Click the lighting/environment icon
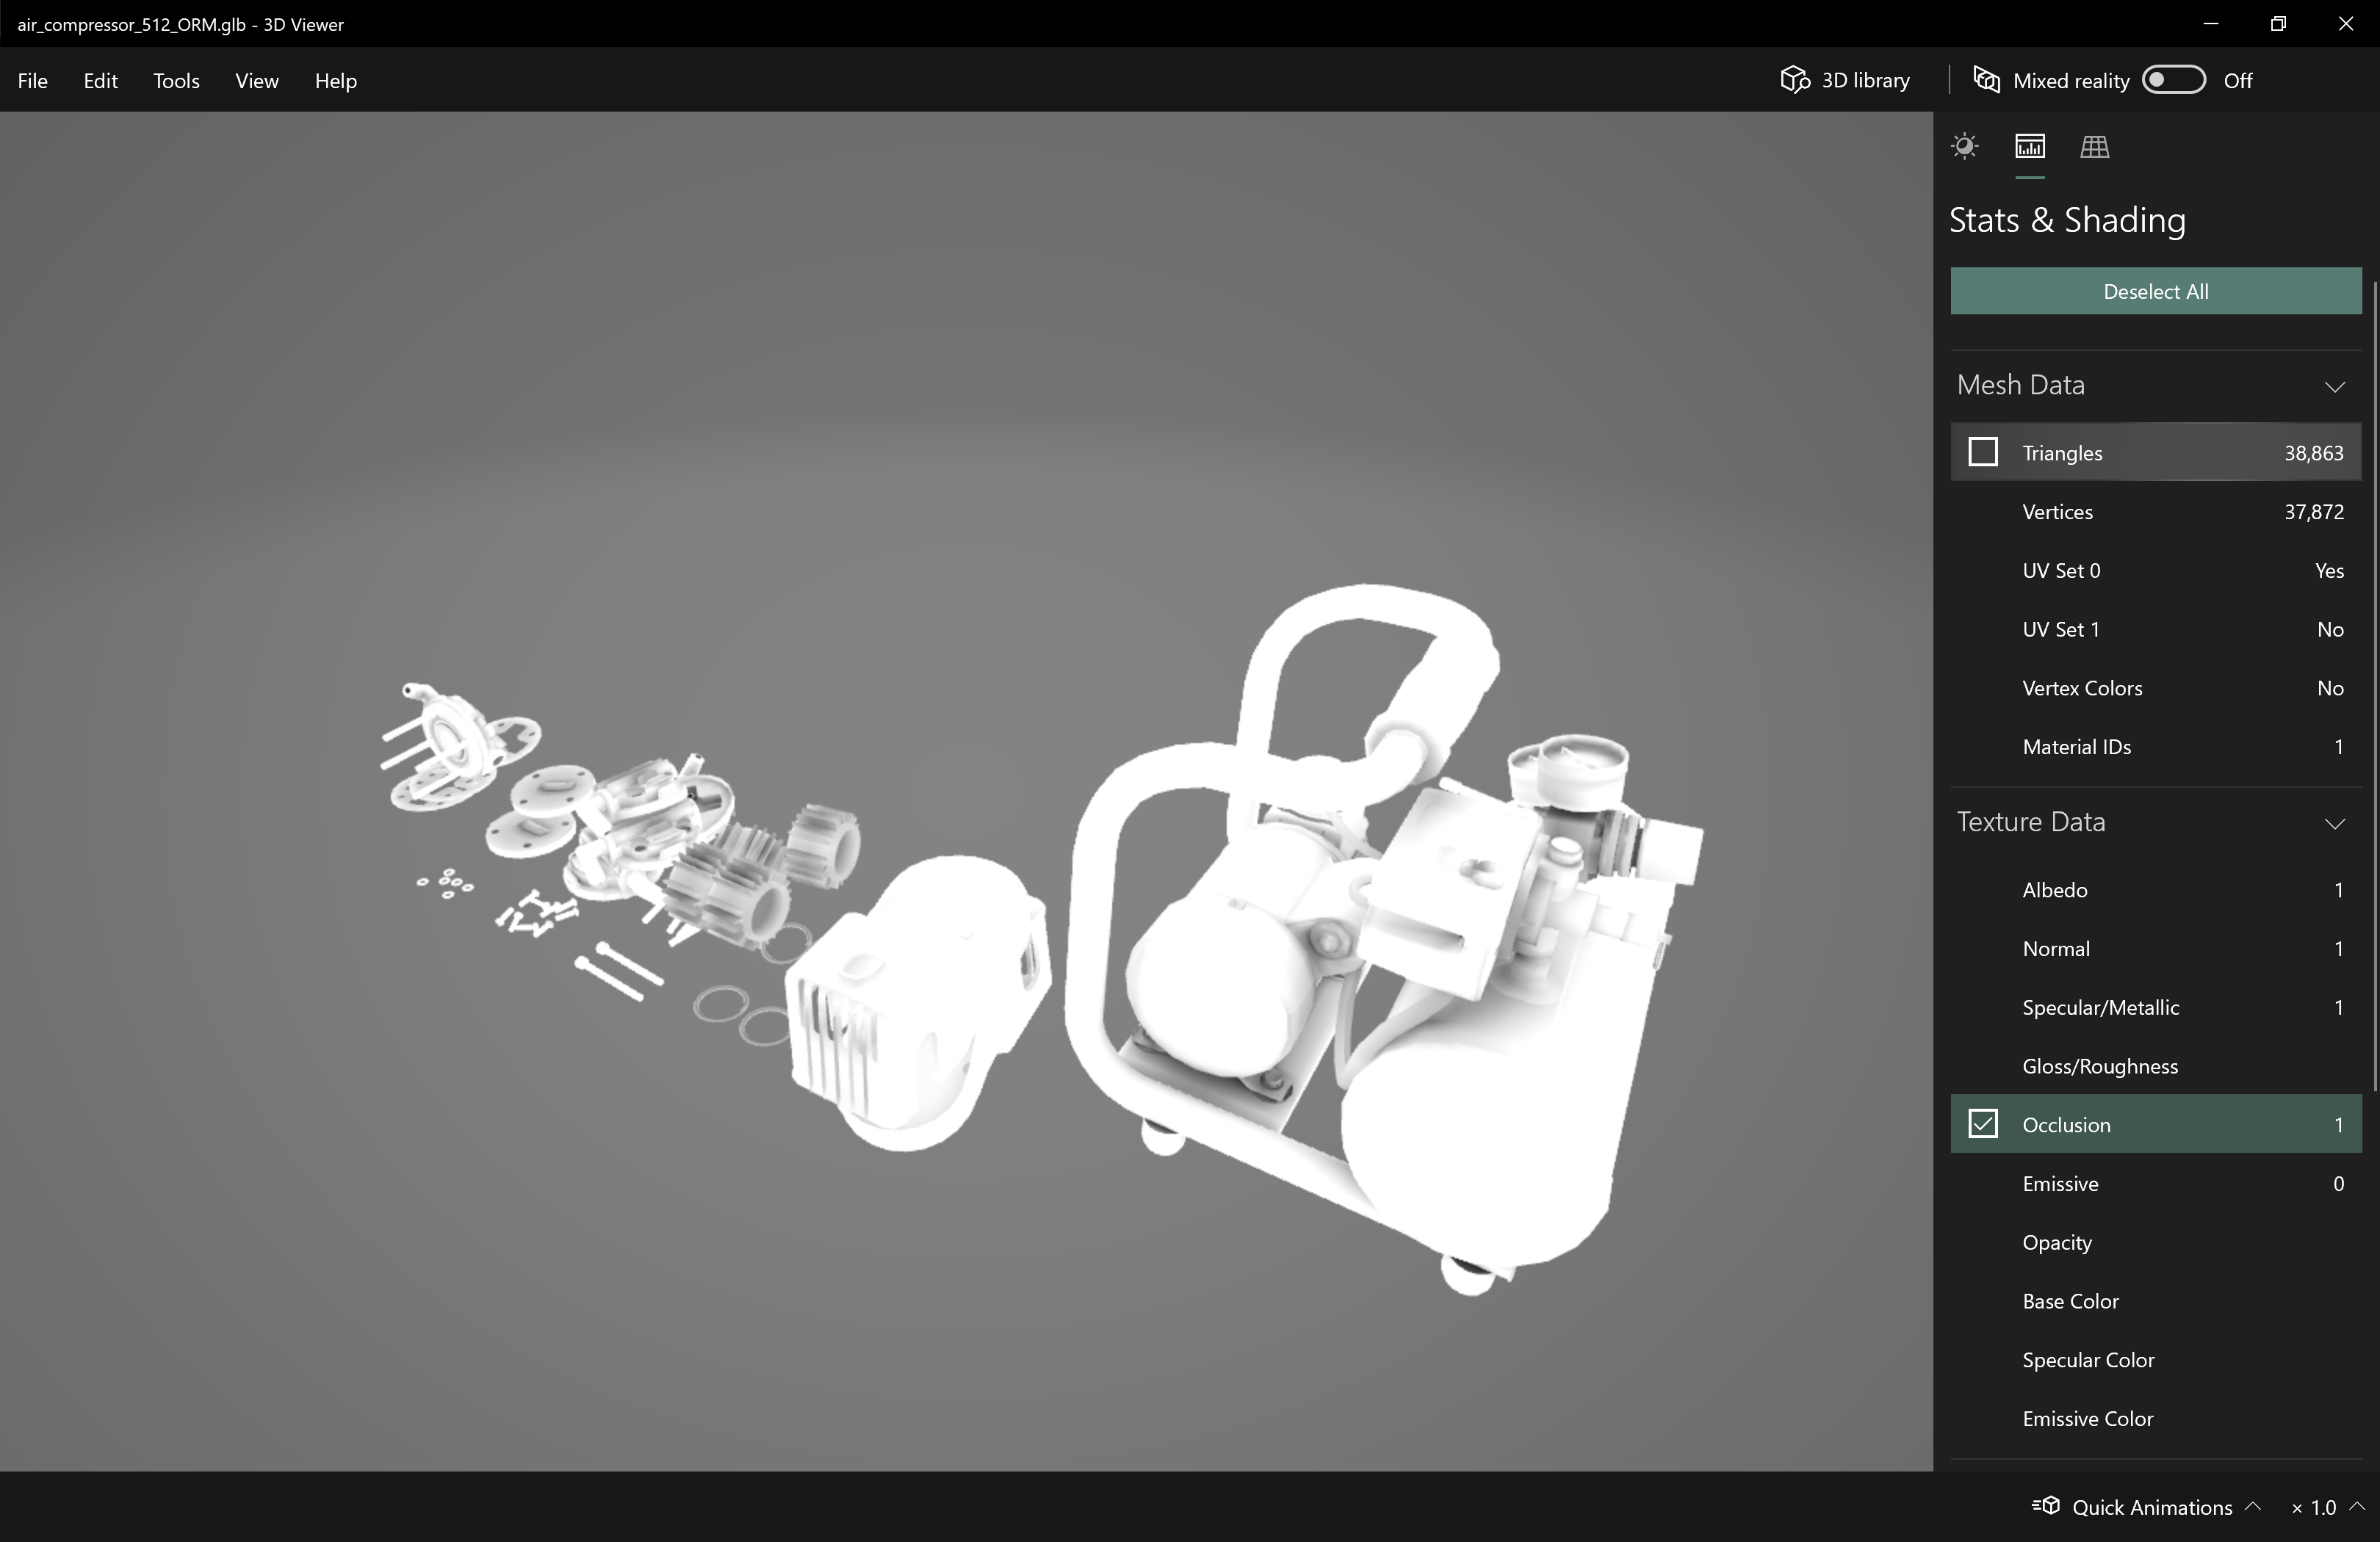 (x=1963, y=145)
